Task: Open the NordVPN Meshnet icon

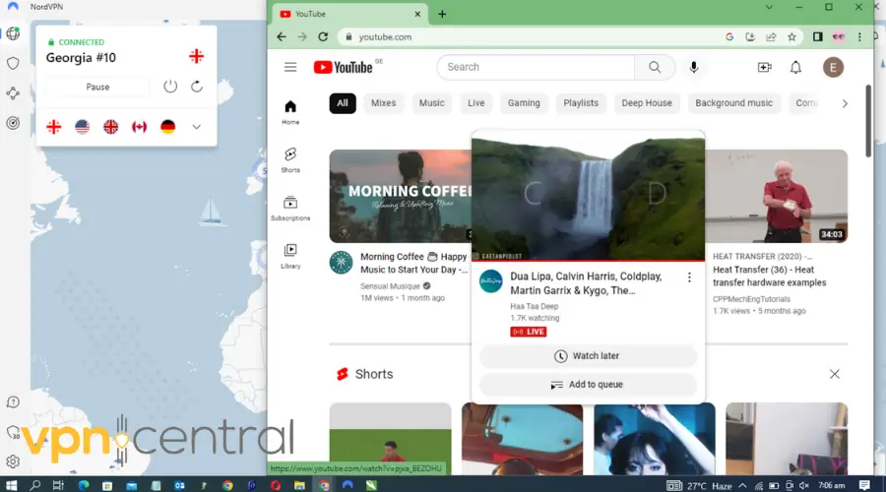Action: tap(13, 93)
